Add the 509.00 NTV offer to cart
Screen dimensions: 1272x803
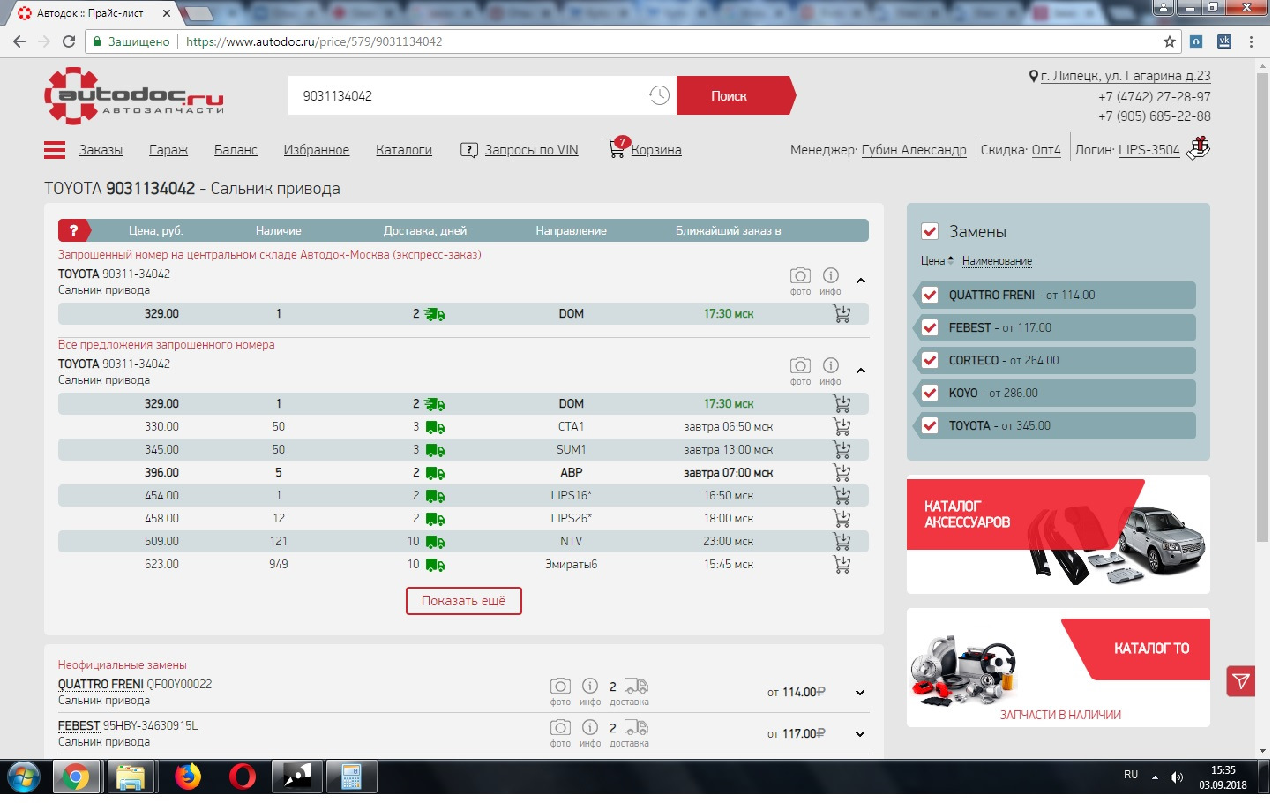(x=842, y=542)
